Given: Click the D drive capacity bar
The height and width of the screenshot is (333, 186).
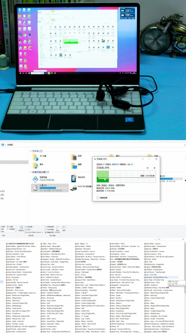Looking at the screenshot, I should coord(171,179).
